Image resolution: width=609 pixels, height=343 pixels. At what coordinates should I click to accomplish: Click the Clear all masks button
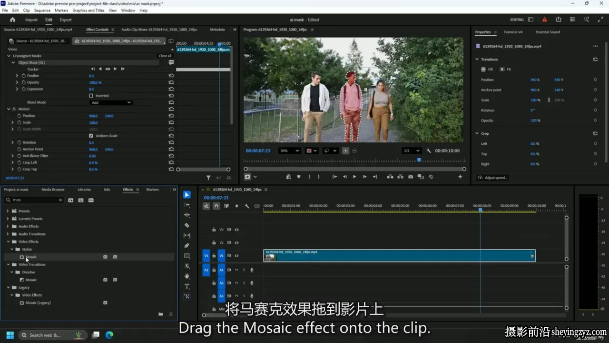165,56
